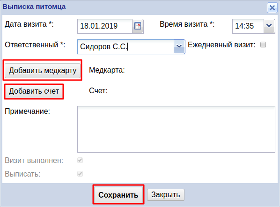Open the calendar date picker icon
The image size is (280, 207).
point(138,26)
